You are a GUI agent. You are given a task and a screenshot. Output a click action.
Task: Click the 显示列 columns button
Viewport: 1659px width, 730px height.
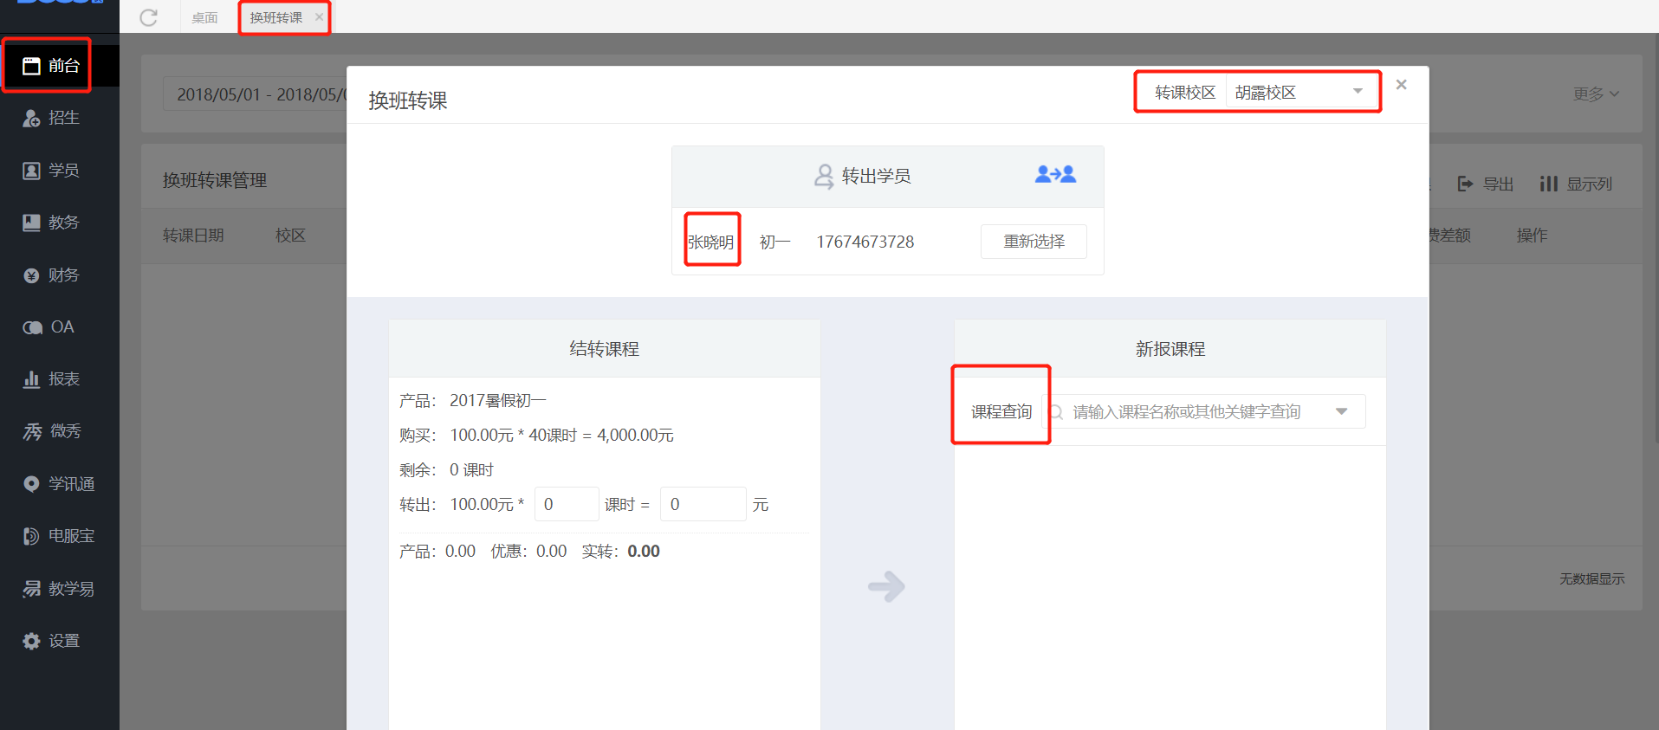pos(1576,184)
